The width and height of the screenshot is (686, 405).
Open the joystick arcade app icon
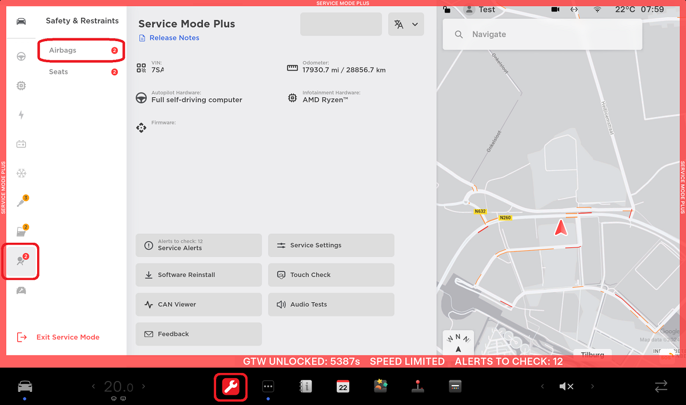click(417, 387)
